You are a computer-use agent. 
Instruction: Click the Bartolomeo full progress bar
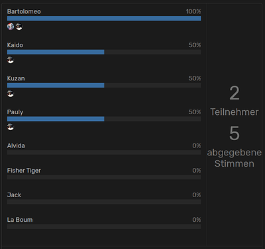tap(104, 19)
